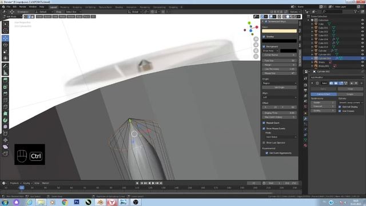
Task: Click the zoom view gizmo button
Action: point(256,39)
